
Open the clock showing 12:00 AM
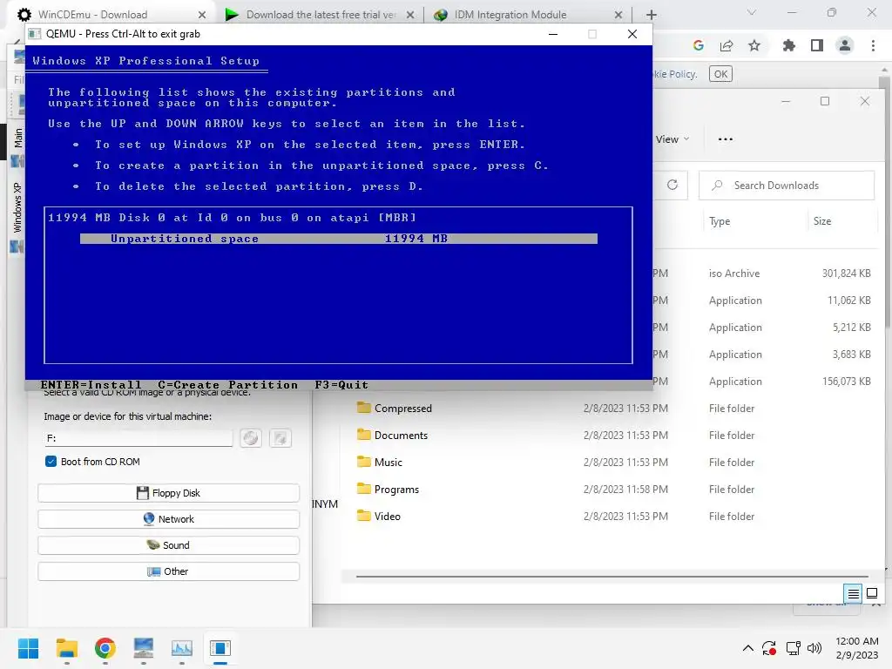tap(857, 648)
